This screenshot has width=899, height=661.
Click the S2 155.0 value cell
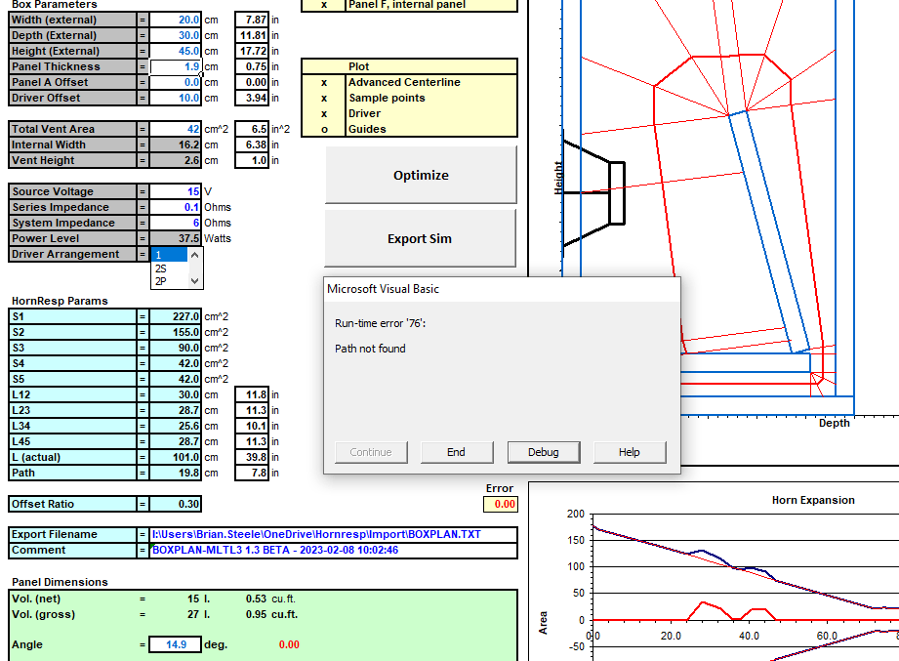pyautogui.click(x=176, y=333)
